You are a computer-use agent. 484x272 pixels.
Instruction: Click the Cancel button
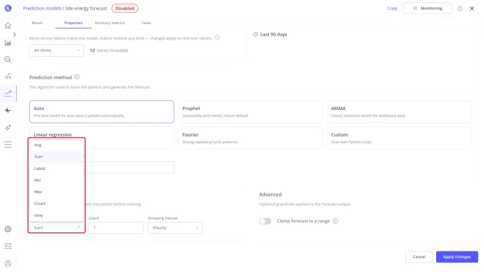point(419,257)
